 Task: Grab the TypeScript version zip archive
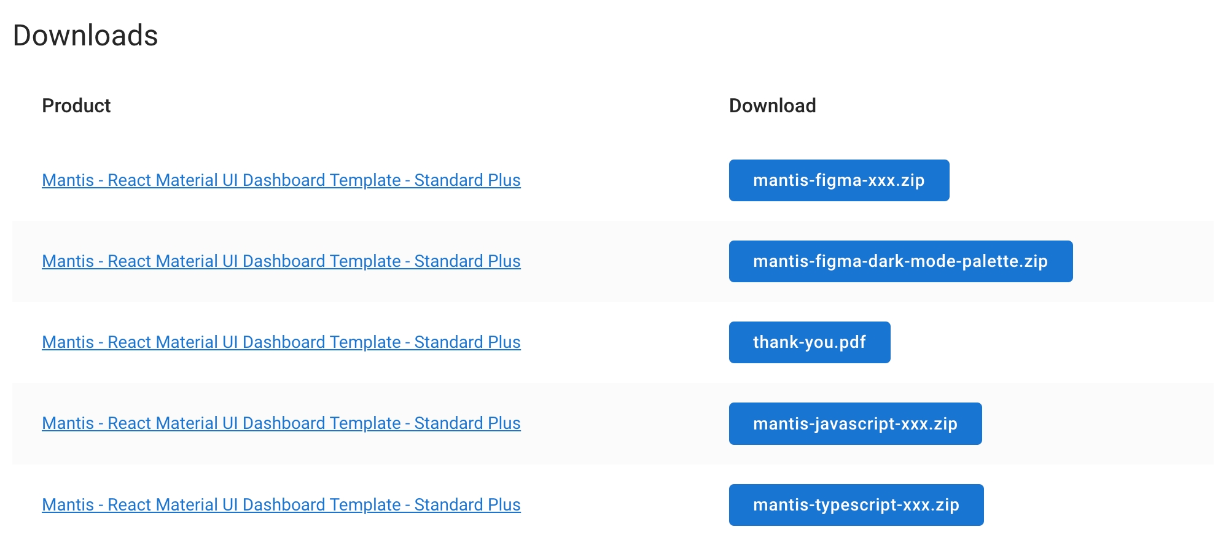[856, 505]
